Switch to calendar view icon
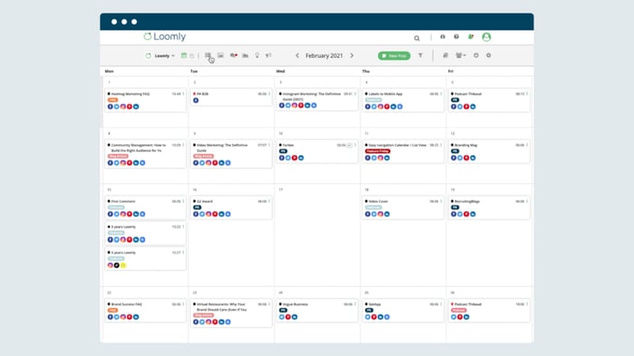Screen dimensions: 634x356 (x=184, y=55)
